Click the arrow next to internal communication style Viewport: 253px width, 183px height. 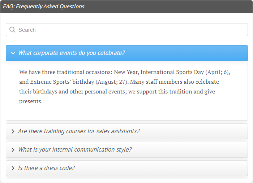pyautogui.click(x=13, y=150)
